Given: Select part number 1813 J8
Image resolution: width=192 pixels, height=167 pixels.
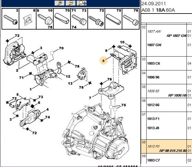Looking at the screenshot, I should pyautogui.click(x=153, y=128).
